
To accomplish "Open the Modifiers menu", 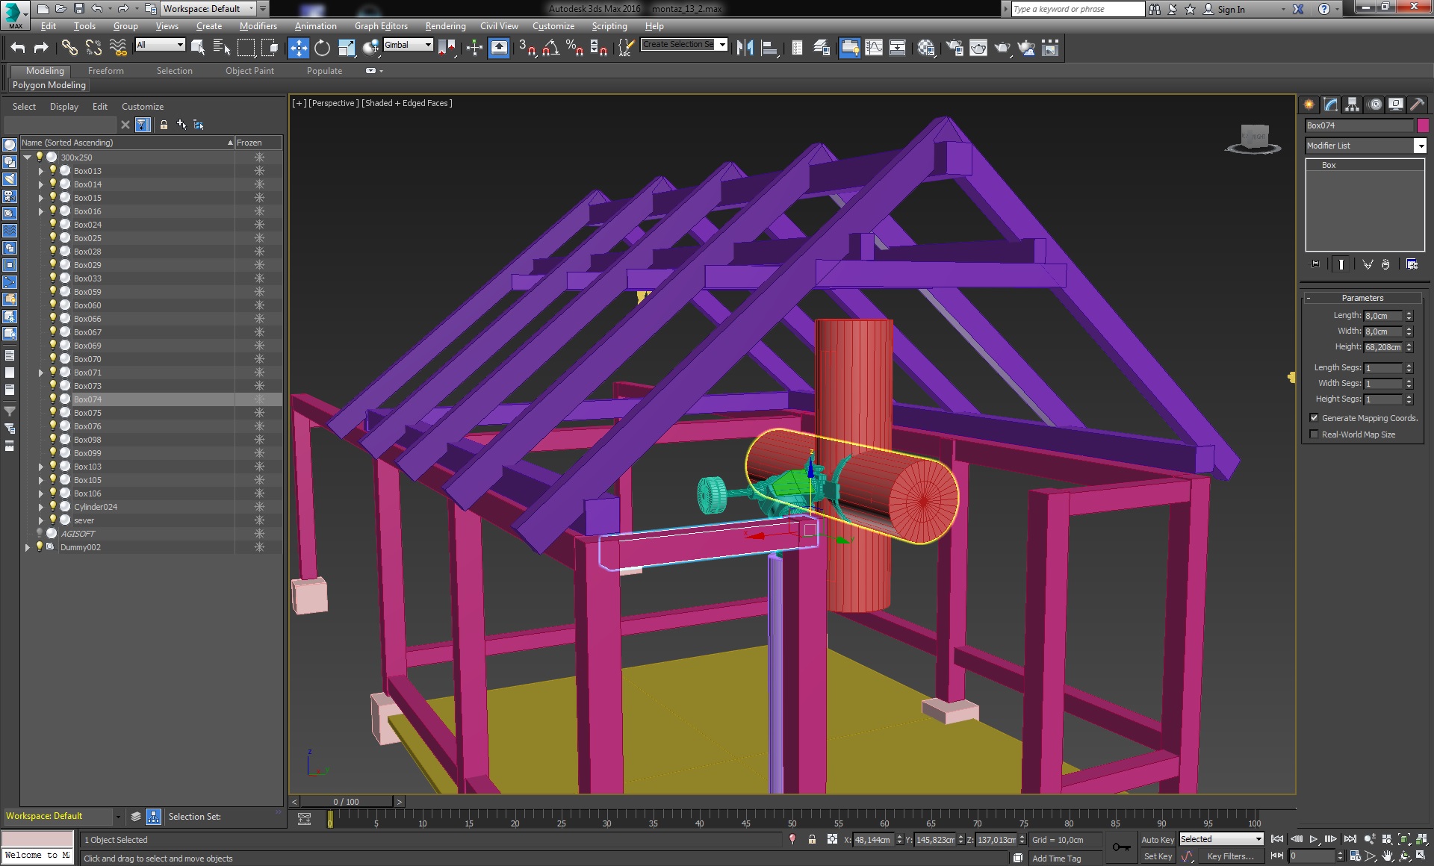I will pyautogui.click(x=258, y=26).
